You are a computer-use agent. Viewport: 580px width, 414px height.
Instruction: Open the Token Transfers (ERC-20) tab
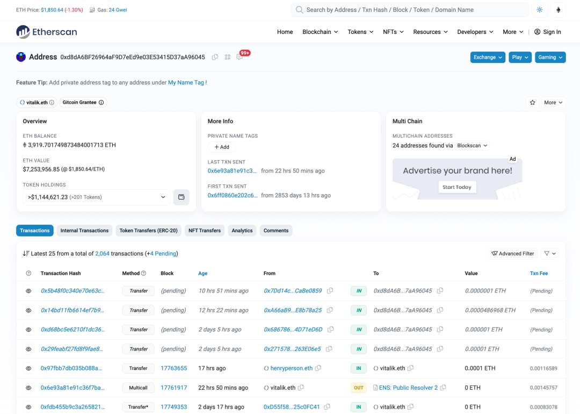148,231
